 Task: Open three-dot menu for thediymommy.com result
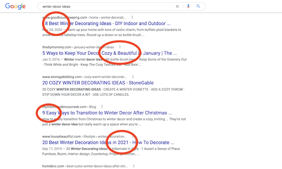tap(120, 47)
